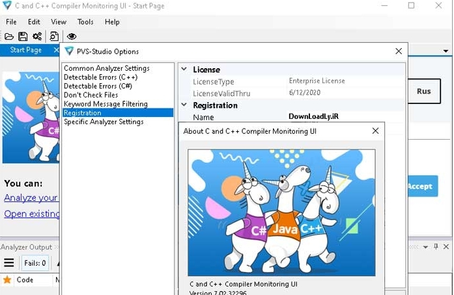
Task: Click the Name field value DownLoadLy.iR
Action: click(x=313, y=116)
